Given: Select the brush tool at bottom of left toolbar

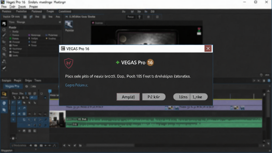Looking at the screenshot, I should coord(4,68).
